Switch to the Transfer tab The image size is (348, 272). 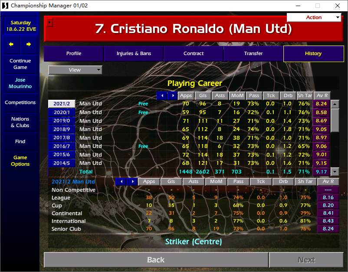253,53
